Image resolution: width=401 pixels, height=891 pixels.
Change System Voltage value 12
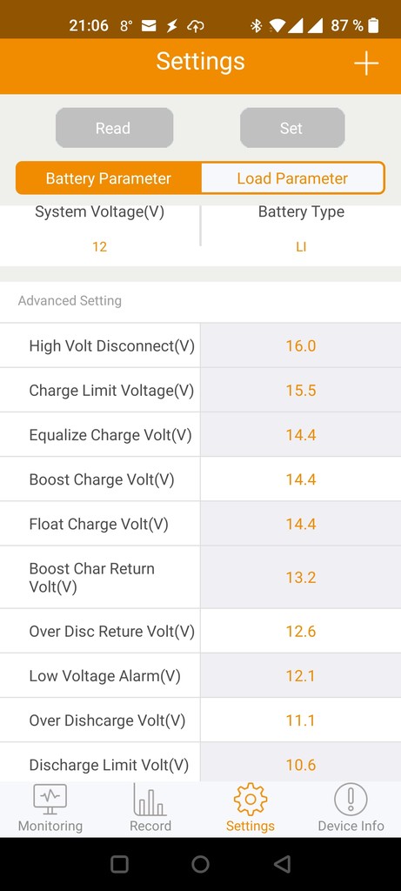(x=99, y=246)
